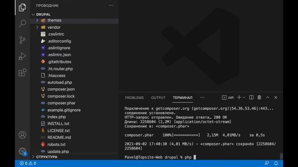Click the ПРОВОДНИК explorer title
This screenshot has width=298, height=167.
[x=47, y=6]
